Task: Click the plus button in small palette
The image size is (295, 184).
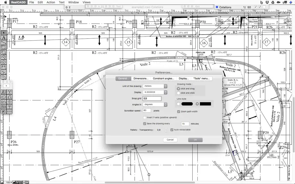Action: [x=6, y=86]
